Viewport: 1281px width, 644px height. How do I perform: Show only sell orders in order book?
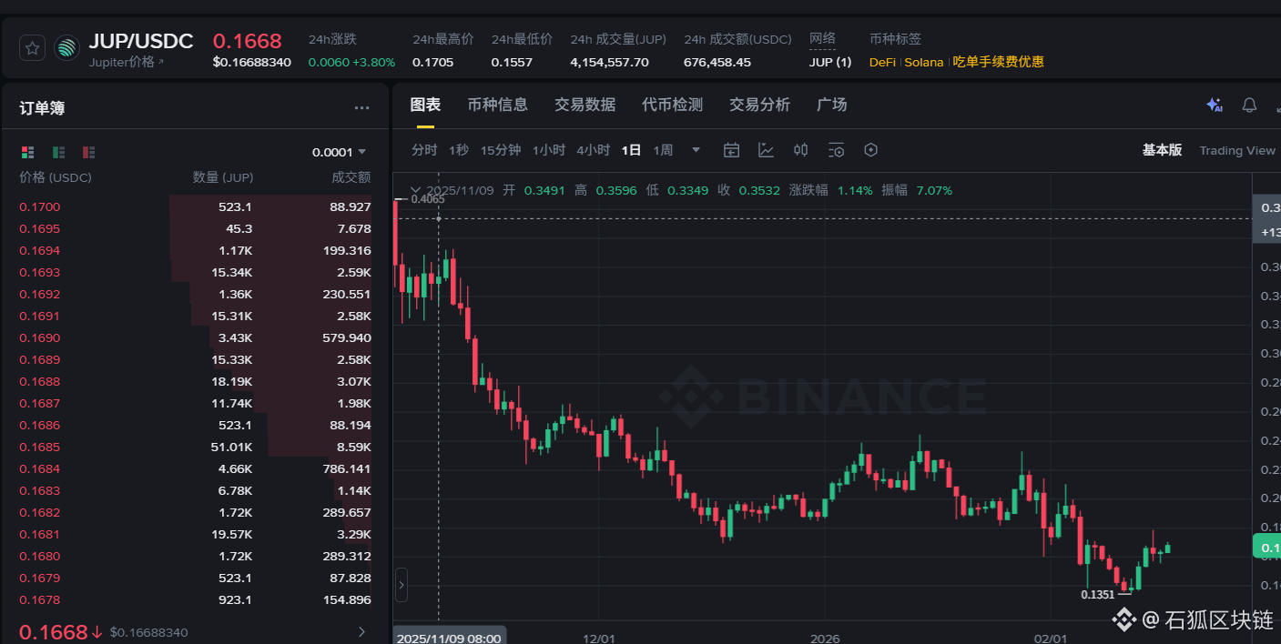88,152
